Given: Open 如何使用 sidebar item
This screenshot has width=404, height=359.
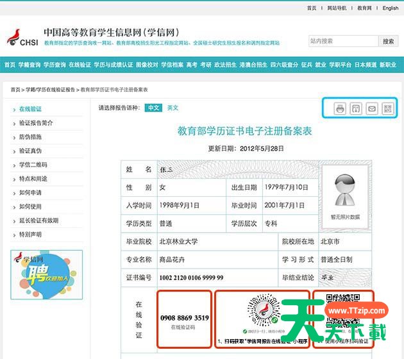Looking at the screenshot, I should (x=30, y=206).
